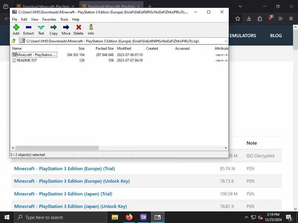The height and width of the screenshot is (223, 298).
Task: Click the 384 303 104 size value
Action: pos(76,55)
